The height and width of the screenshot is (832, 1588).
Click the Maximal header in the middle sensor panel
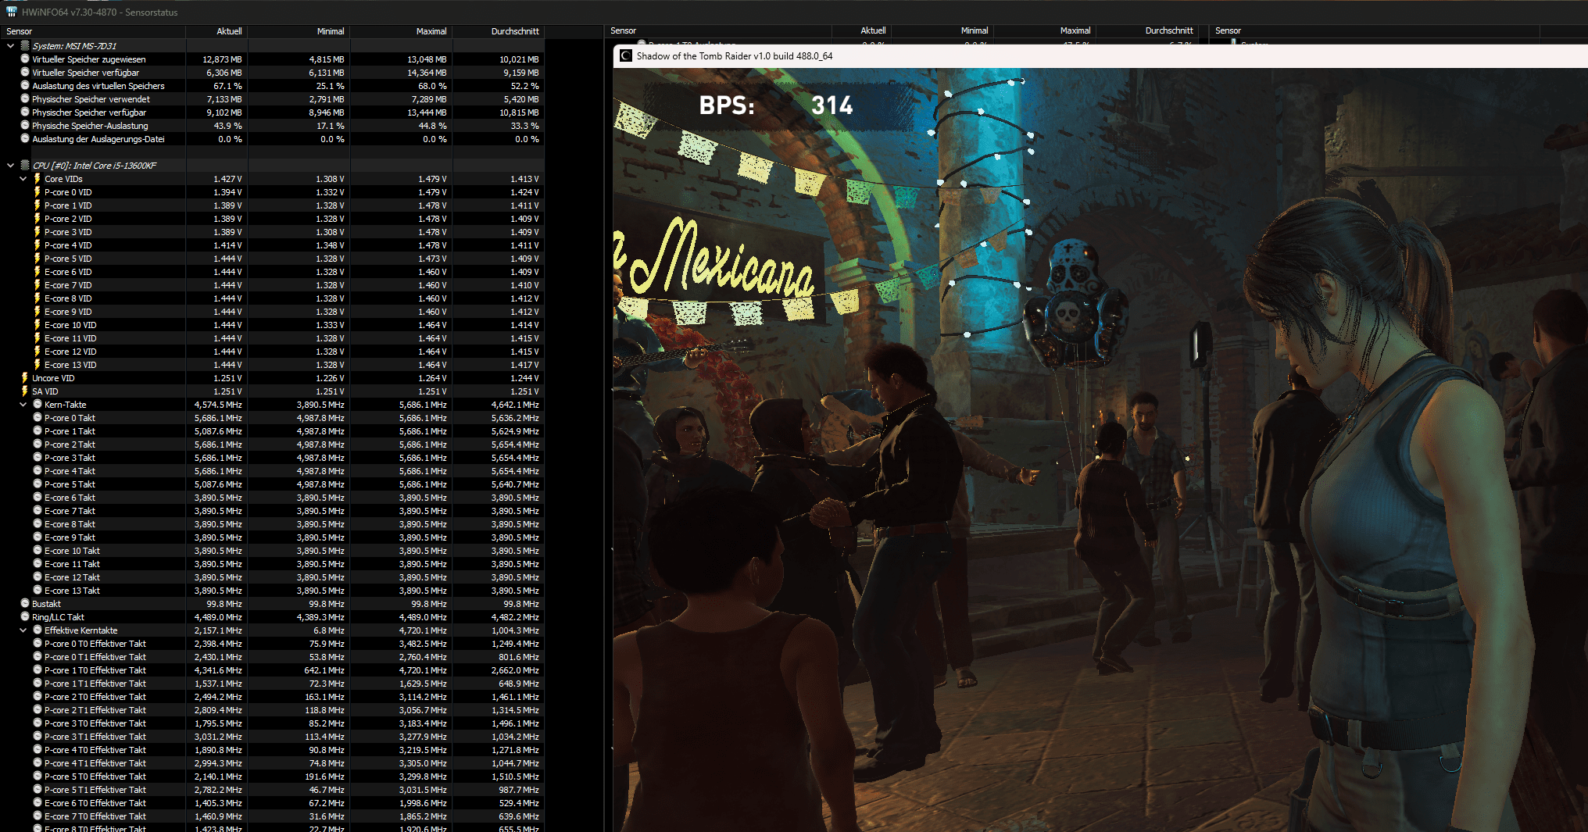(x=1044, y=30)
